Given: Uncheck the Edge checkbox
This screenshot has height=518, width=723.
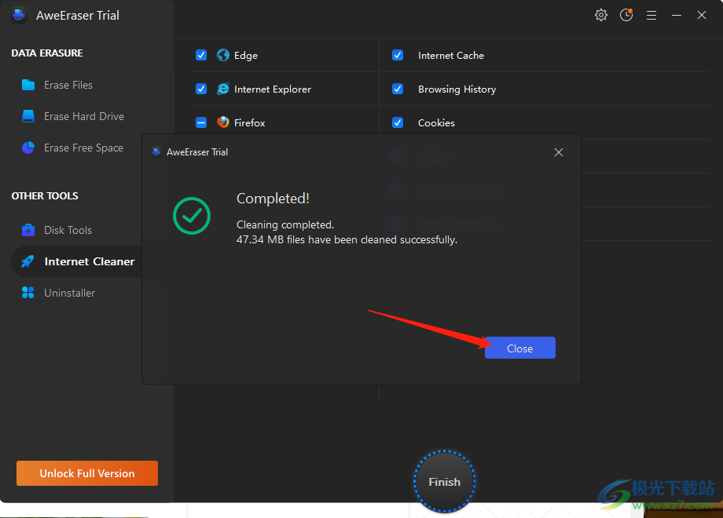Looking at the screenshot, I should 201,55.
